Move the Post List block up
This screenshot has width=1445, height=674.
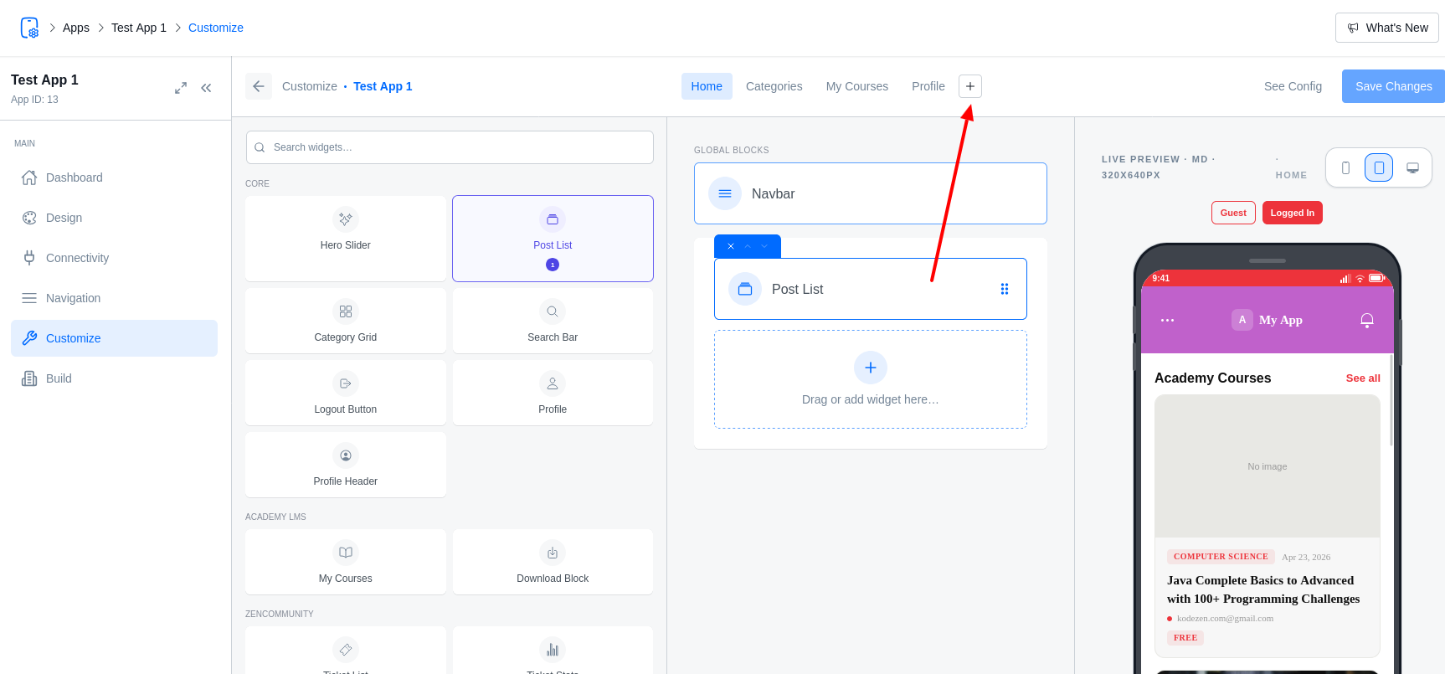coord(748,246)
